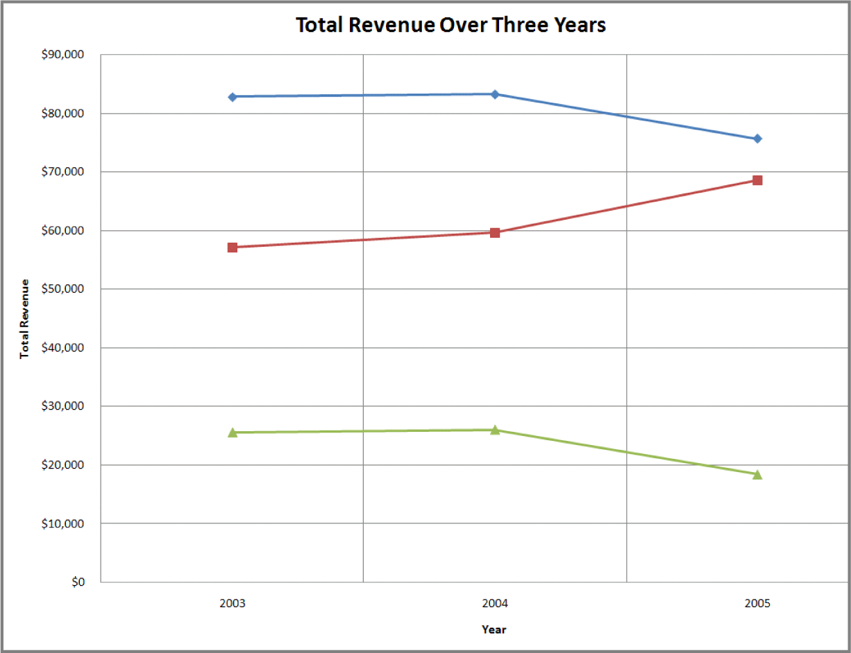The image size is (851, 653).
Task: Select the $90,000 value axis label
Action: point(63,55)
